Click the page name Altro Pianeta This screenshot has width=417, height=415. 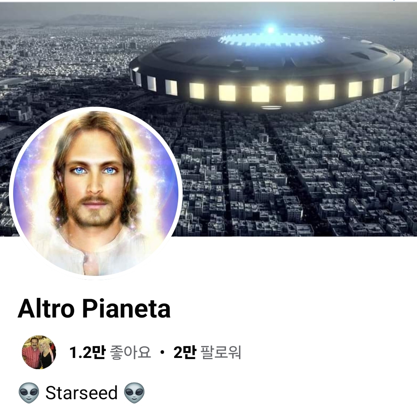pyautogui.click(x=94, y=309)
